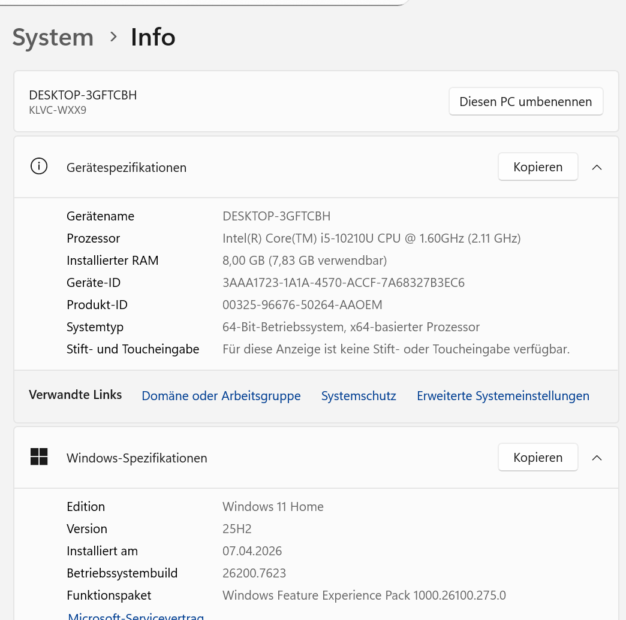
Task: Click the Verwandte Links label
Action: click(76, 395)
